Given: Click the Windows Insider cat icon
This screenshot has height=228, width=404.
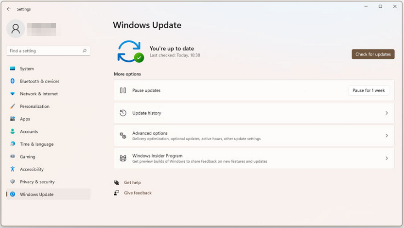Looking at the screenshot, I should coord(123,158).
